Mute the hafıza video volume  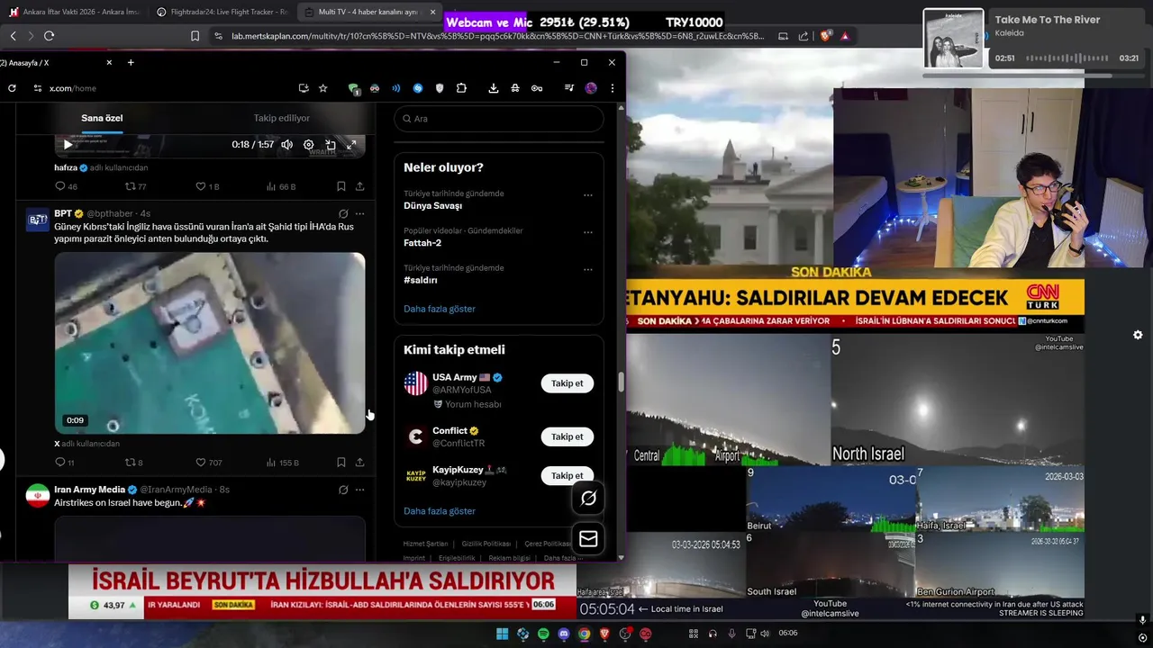(286, 145)
